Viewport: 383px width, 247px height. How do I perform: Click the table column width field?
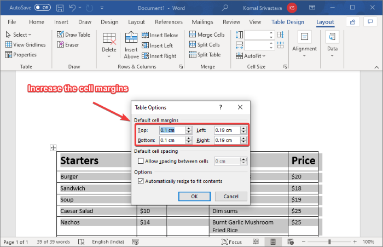pos(257,45)
